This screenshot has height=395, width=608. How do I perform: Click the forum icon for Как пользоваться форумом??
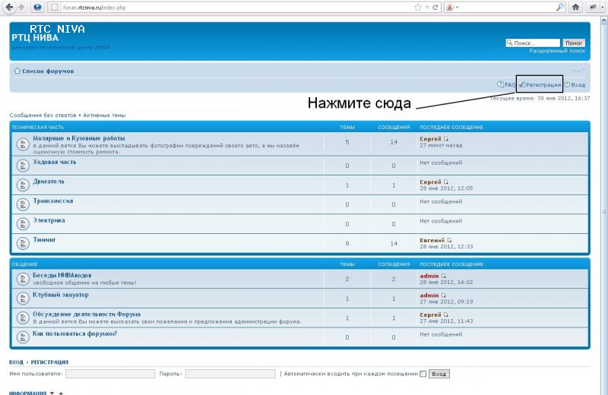pyautogui.click(x=23, y=337)
